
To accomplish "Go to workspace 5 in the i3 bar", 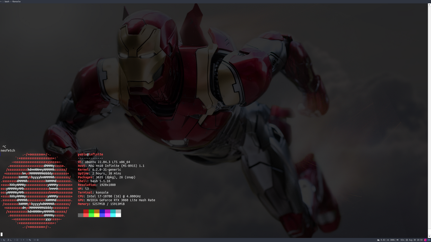I will (22, 240).
